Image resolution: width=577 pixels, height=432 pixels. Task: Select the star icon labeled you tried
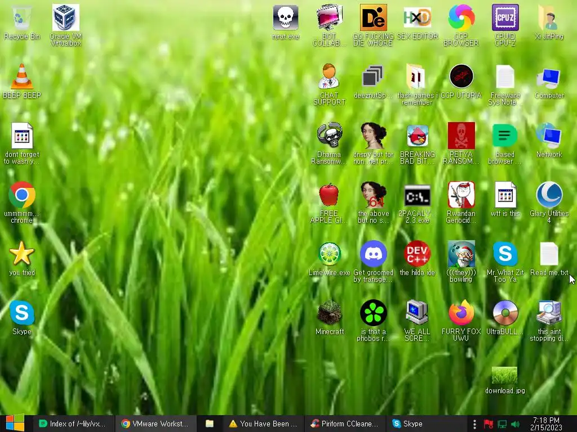click(x=22, y=254)
